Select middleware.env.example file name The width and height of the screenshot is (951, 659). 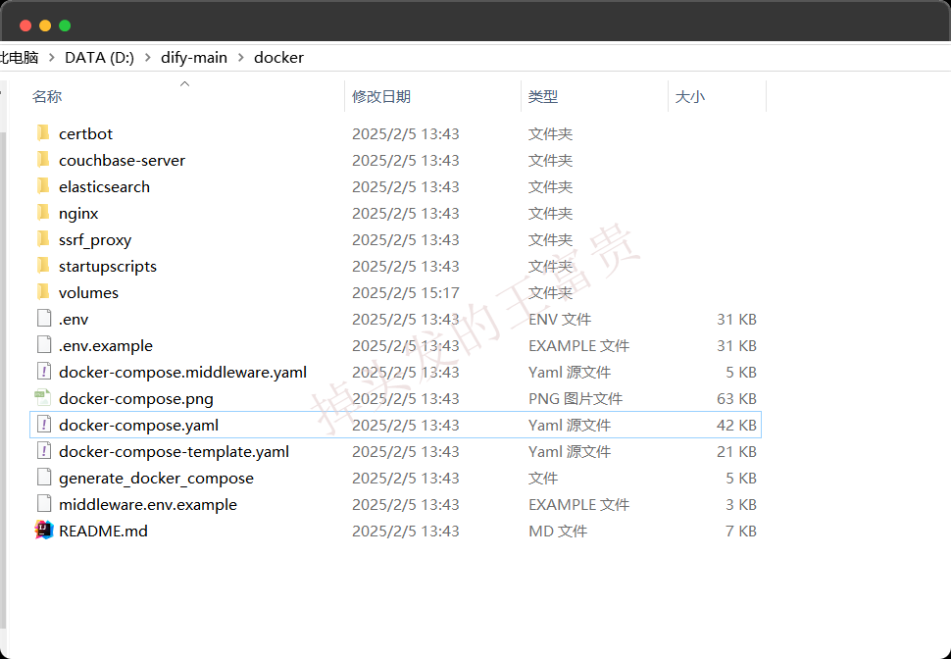tap(147, 505)
